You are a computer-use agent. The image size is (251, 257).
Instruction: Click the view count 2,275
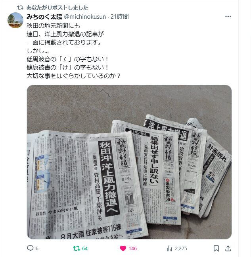click(181, 249)
